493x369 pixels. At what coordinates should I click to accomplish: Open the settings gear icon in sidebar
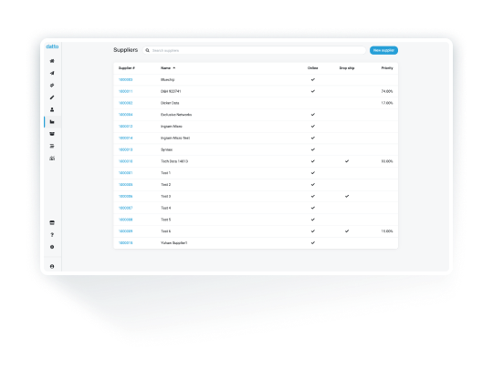pos(52,247)
